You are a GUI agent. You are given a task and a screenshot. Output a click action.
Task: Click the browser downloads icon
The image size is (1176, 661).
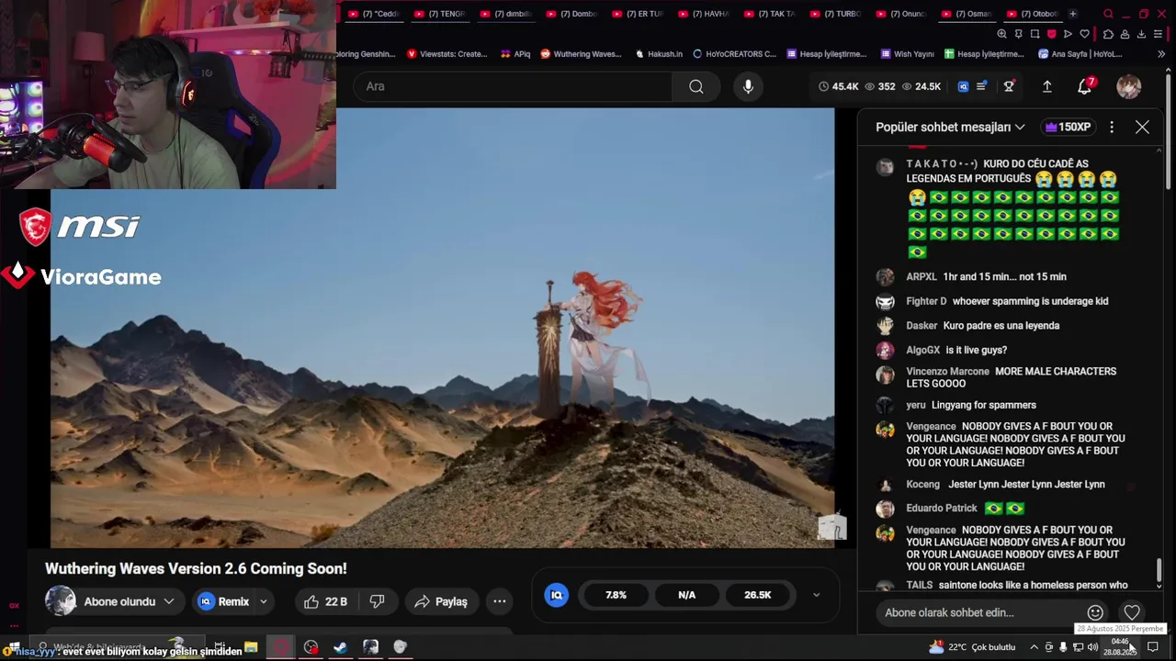click(x=1141, y=34)
